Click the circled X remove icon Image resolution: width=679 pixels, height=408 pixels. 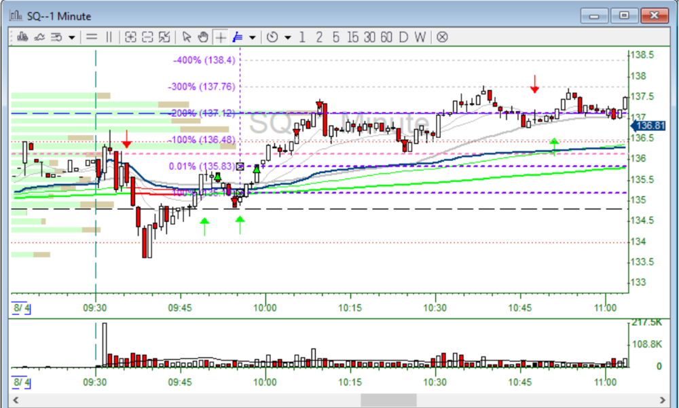point(442,37)
